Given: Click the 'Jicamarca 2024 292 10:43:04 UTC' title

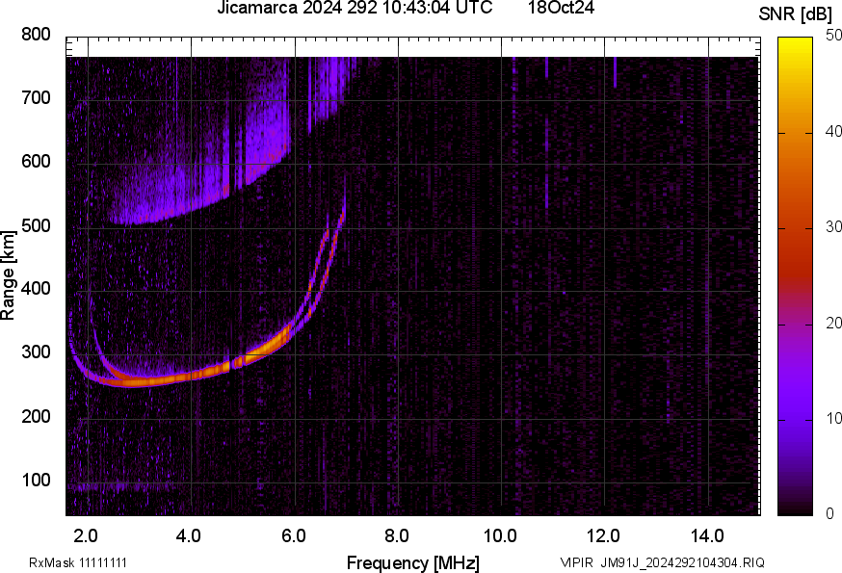Looking at the screenshot, I should pos(355,8).
